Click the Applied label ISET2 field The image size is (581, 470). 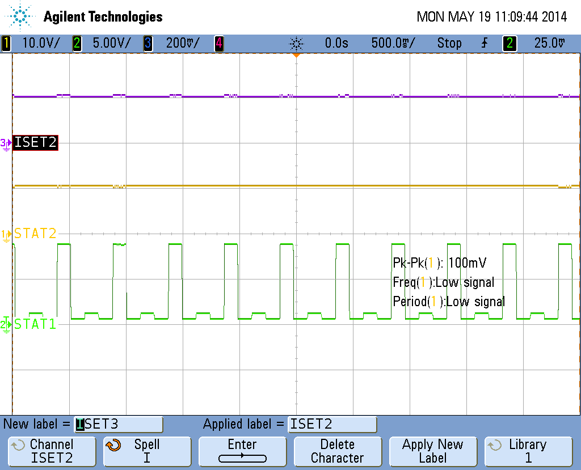click(x=332, y=425)
